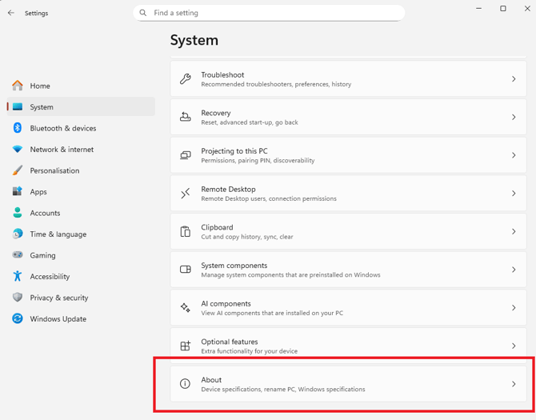
Task: Click the Apps icon in sidebar
Action: tap(18, 191)
